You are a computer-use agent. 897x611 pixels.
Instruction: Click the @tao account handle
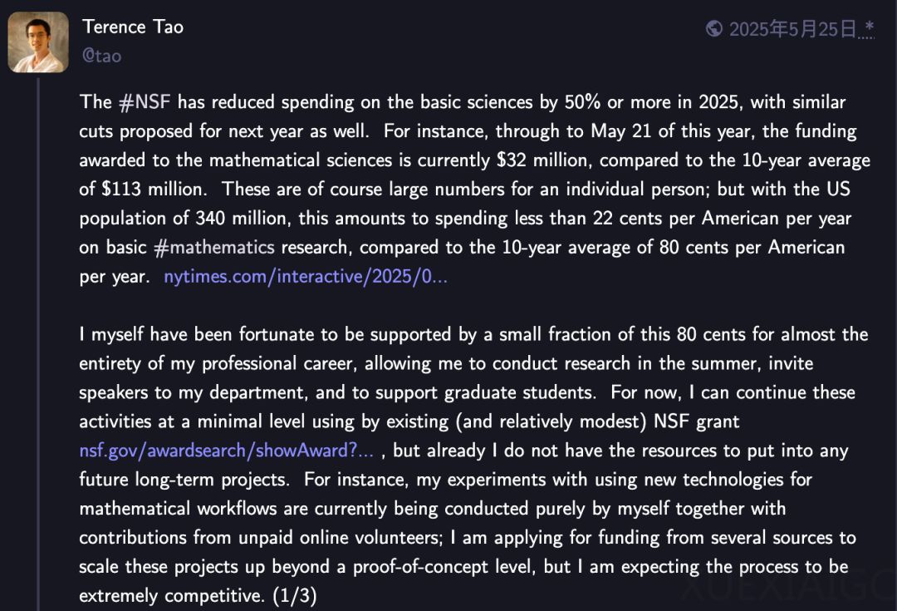pyautogui.click(x=102, y=57)
